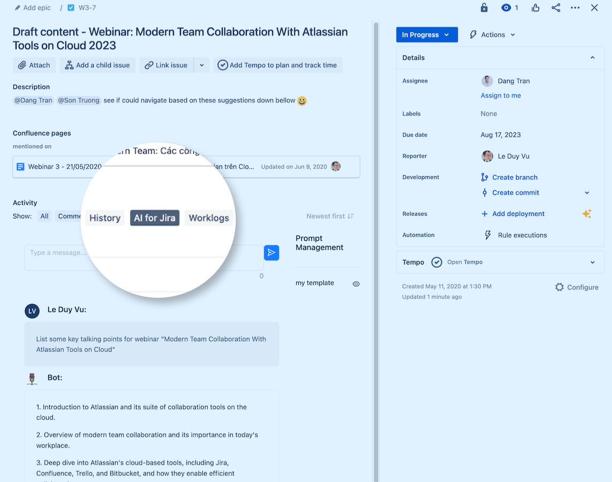
Task: Close the issue view
Action: [x=594, y=7]
